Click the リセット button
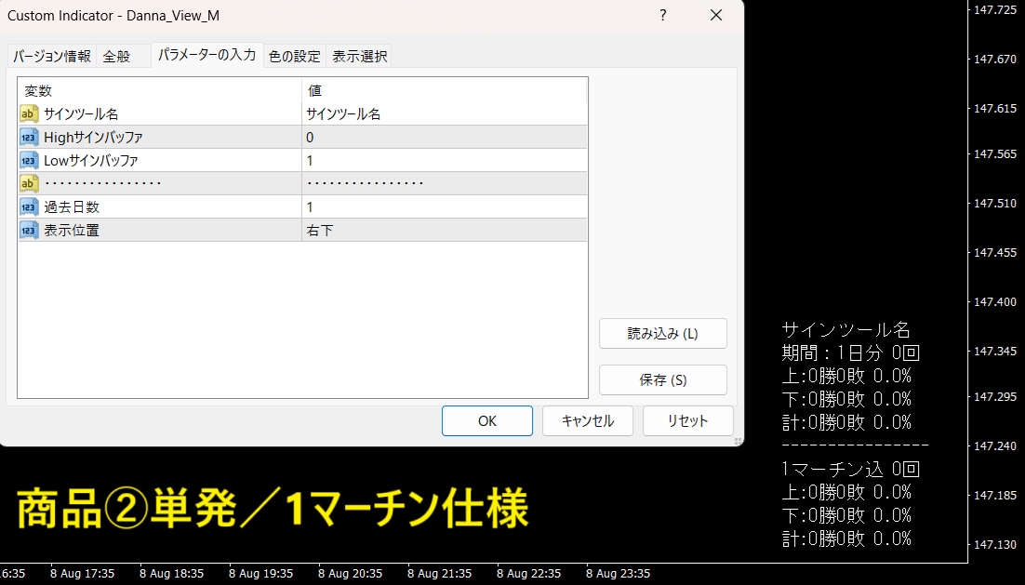 (x=687, y=421)
